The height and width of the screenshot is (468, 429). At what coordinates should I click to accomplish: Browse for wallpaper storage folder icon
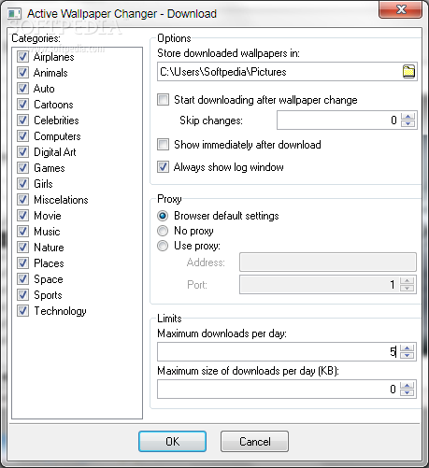pos(408,72)
